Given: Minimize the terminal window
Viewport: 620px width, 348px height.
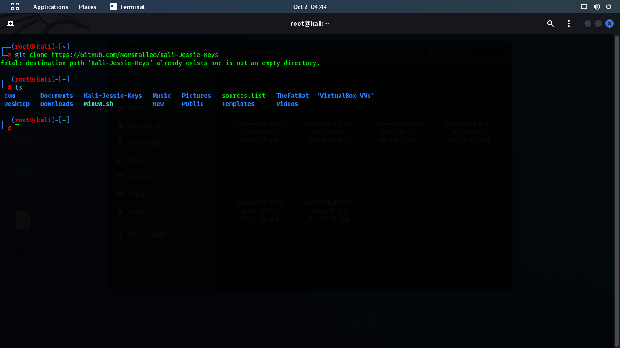Looking at the screenshot, I should [x=588, y=24].
